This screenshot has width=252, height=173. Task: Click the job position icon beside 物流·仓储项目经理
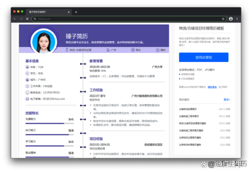tap(67, 50)
